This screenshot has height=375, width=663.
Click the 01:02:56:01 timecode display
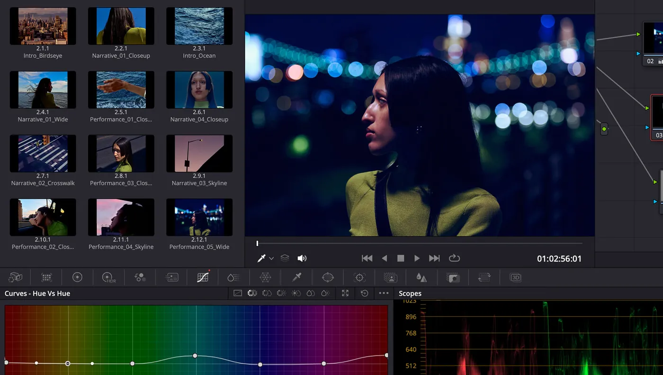pos(559,259)
